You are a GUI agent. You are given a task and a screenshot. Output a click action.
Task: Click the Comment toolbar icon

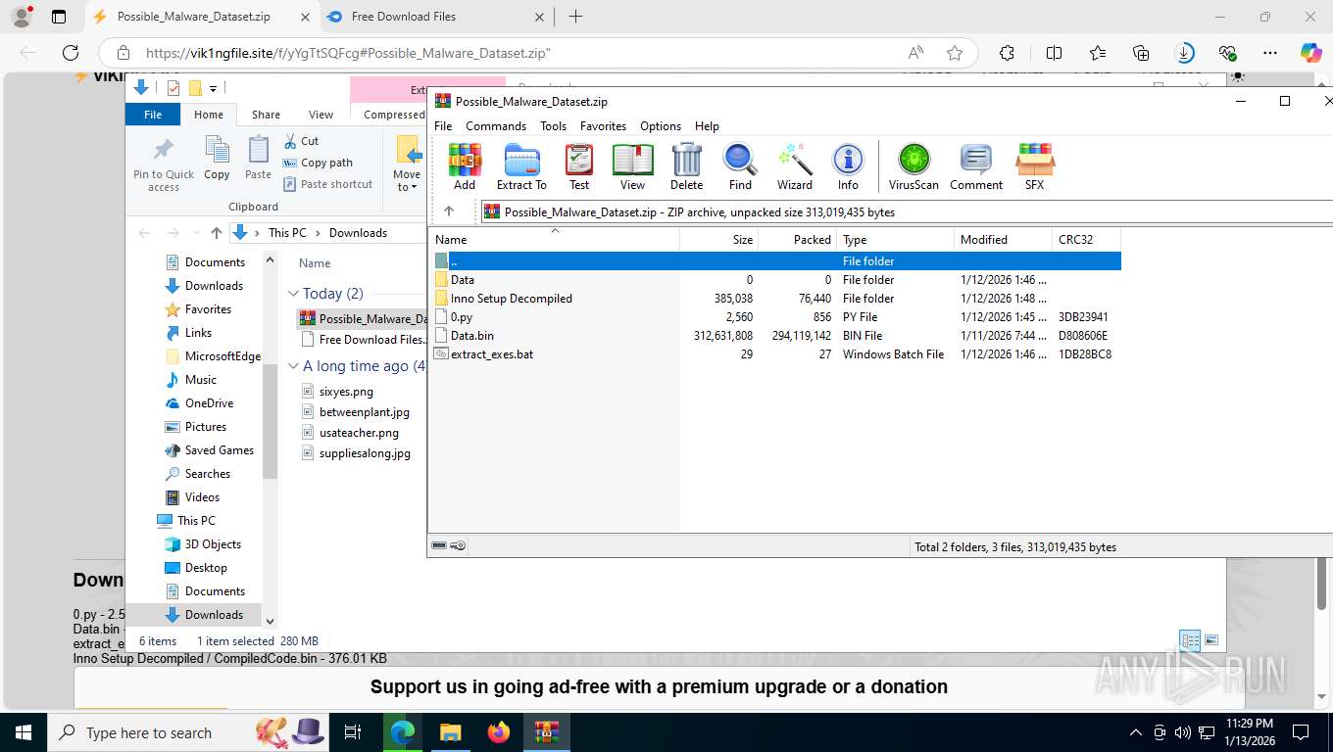click(x=976, y=165)
